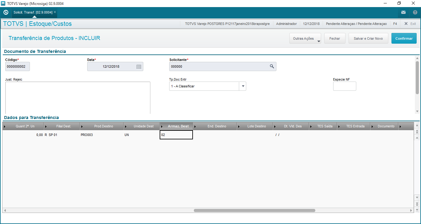Click the F4 shortcut label

395,24
